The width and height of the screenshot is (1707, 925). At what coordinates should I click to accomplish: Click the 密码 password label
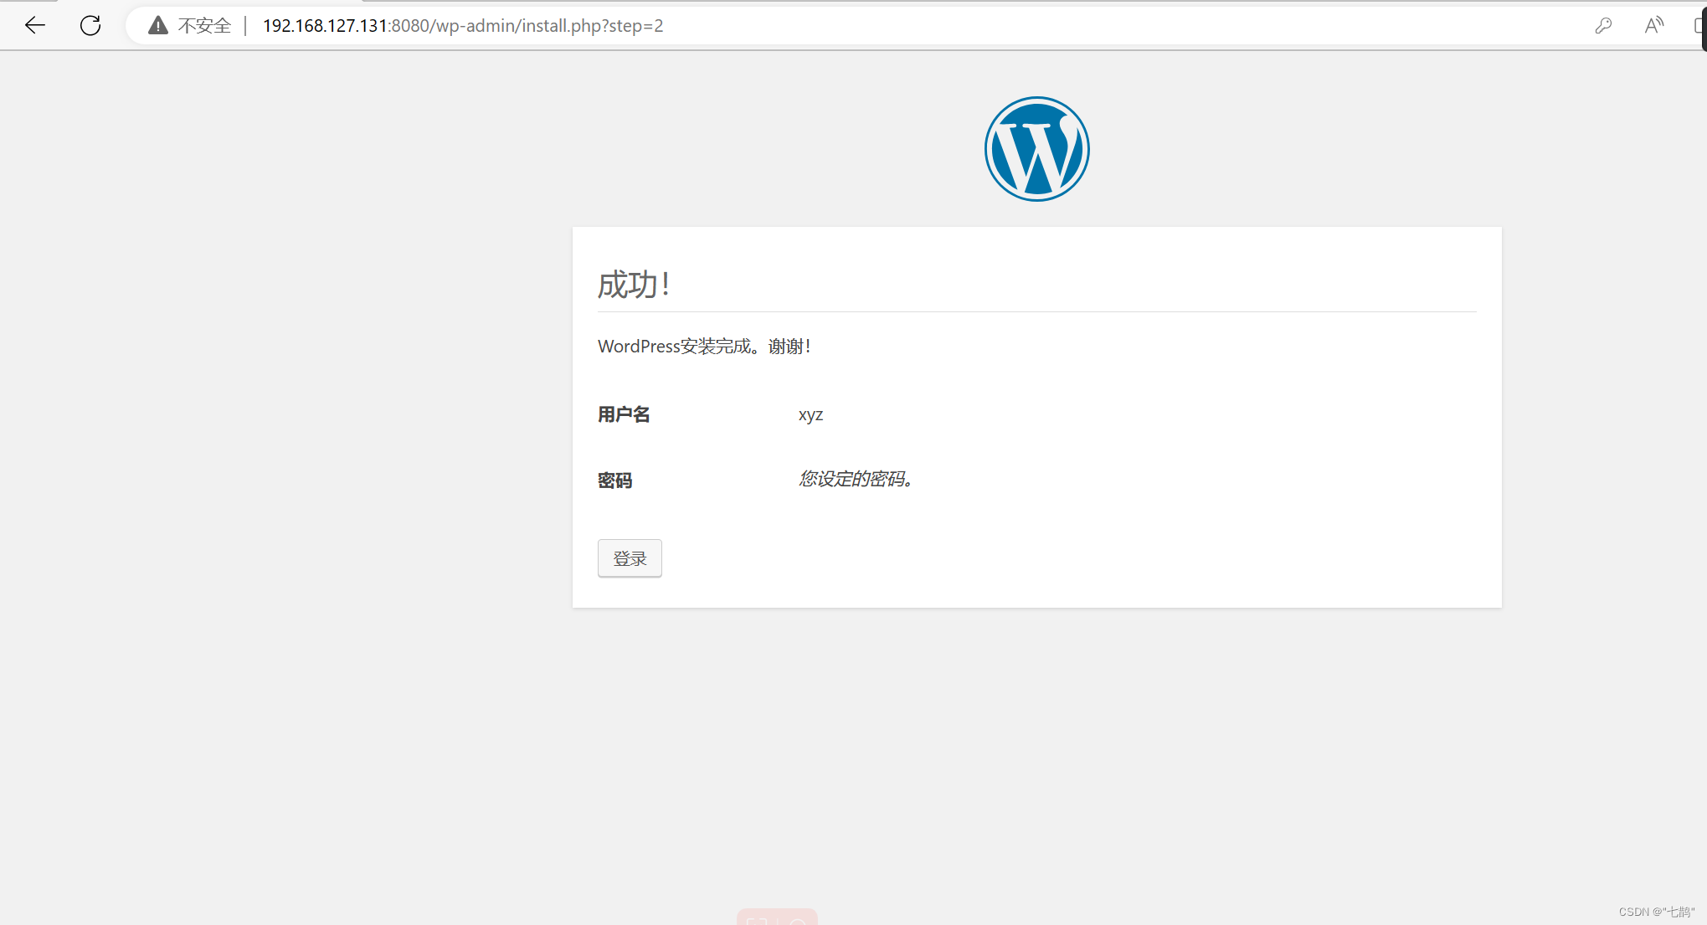coord(614,480)
